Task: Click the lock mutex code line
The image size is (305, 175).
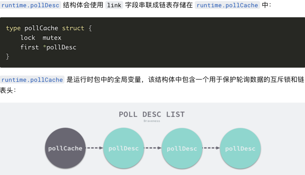Action: [x=41, y=38]
